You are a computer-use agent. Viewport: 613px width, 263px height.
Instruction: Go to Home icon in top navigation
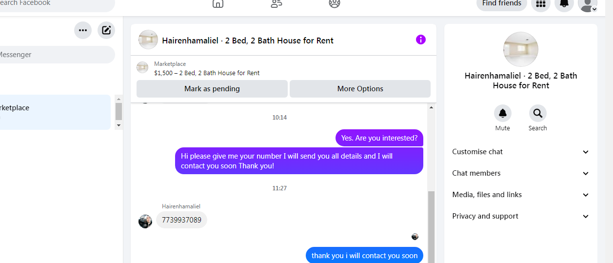[x=218, y=3]
